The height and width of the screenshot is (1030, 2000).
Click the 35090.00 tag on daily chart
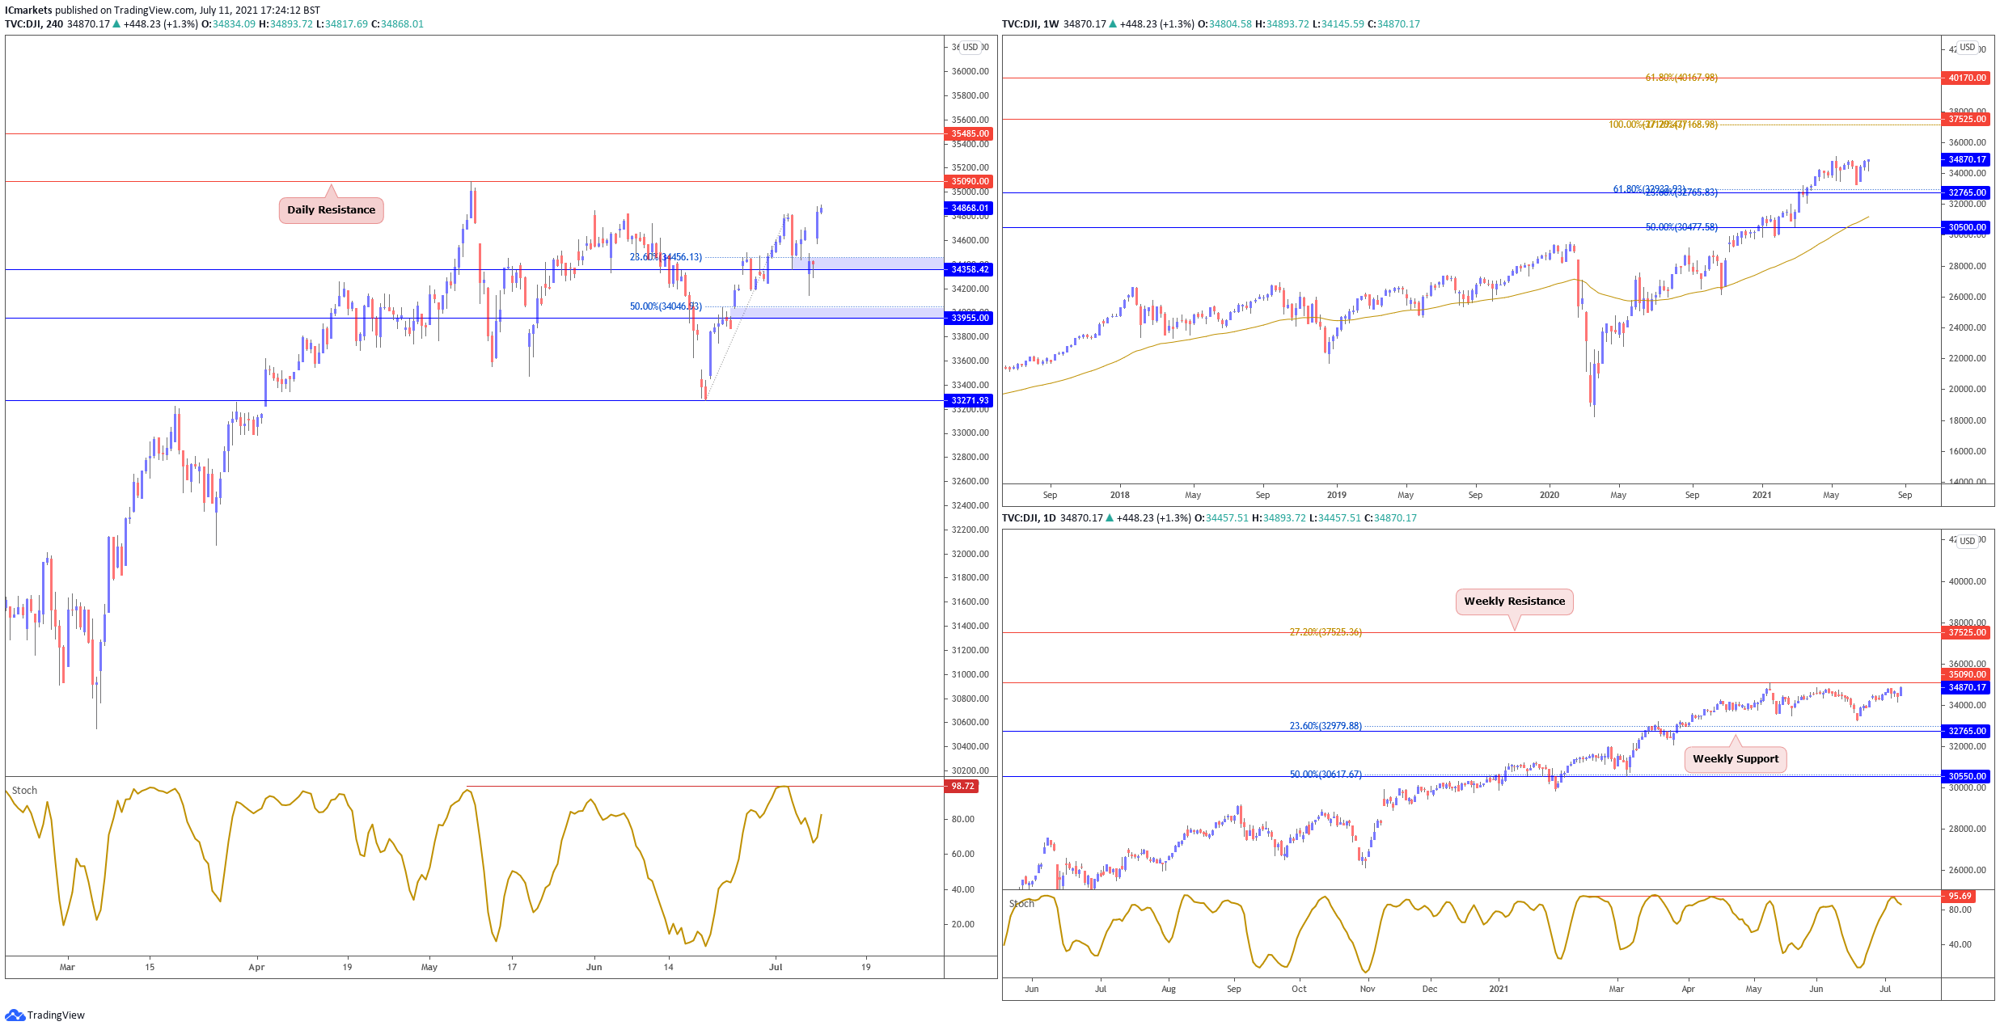1965,675
